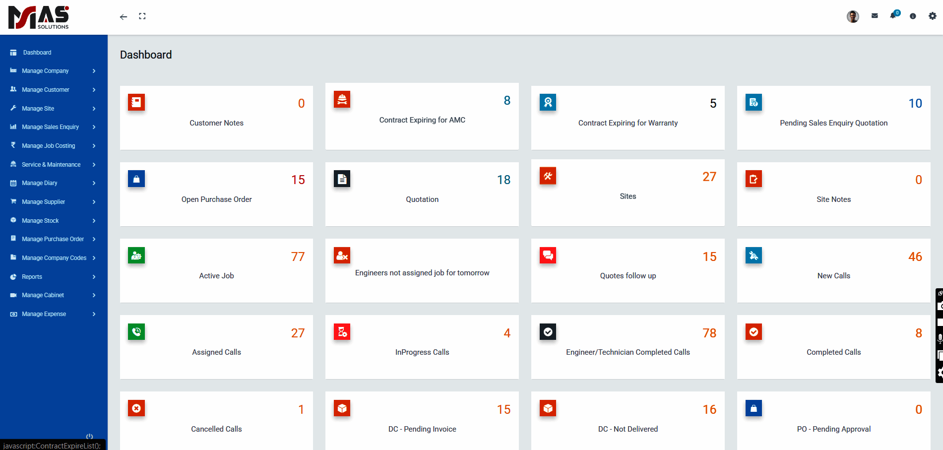Click the MAS Solutions logo
The image size is (943, 450).
click(39, 17)
